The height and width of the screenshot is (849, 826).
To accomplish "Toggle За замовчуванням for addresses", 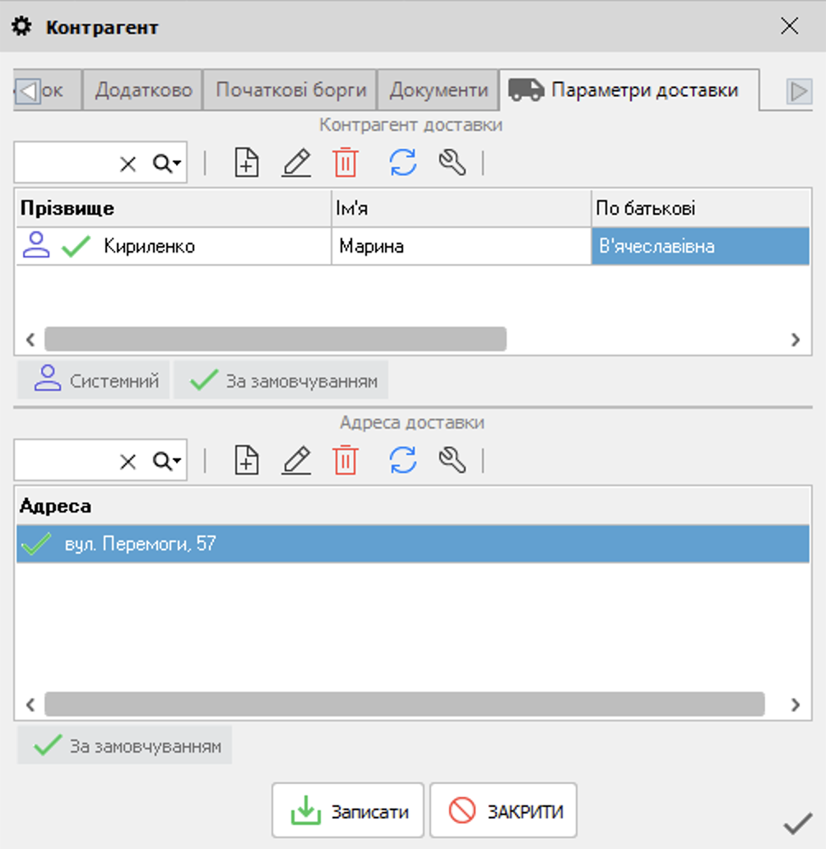I will (125, 745).
